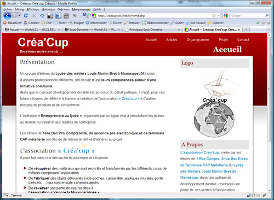This screenshot has height=200, width=274.
Task: Open the Divers web developer menu
Action: pos(115,23)
